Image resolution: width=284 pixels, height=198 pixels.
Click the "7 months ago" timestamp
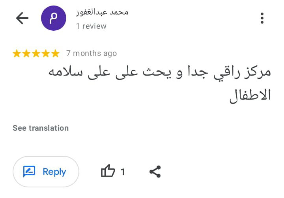coord(92,53)
